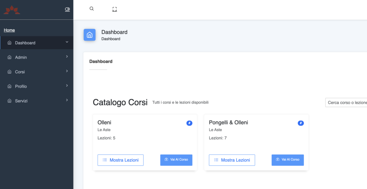Expand the Corsi submenu arrow
The height and width of the screenshot is (189, 367).
67,71
